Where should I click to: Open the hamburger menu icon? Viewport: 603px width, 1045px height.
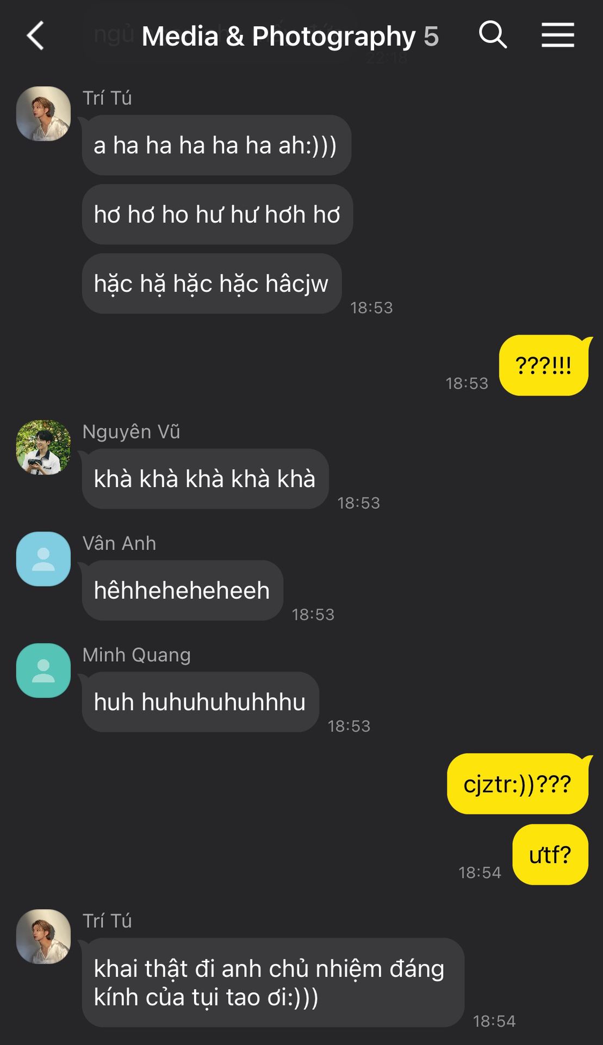click(558, 35)
